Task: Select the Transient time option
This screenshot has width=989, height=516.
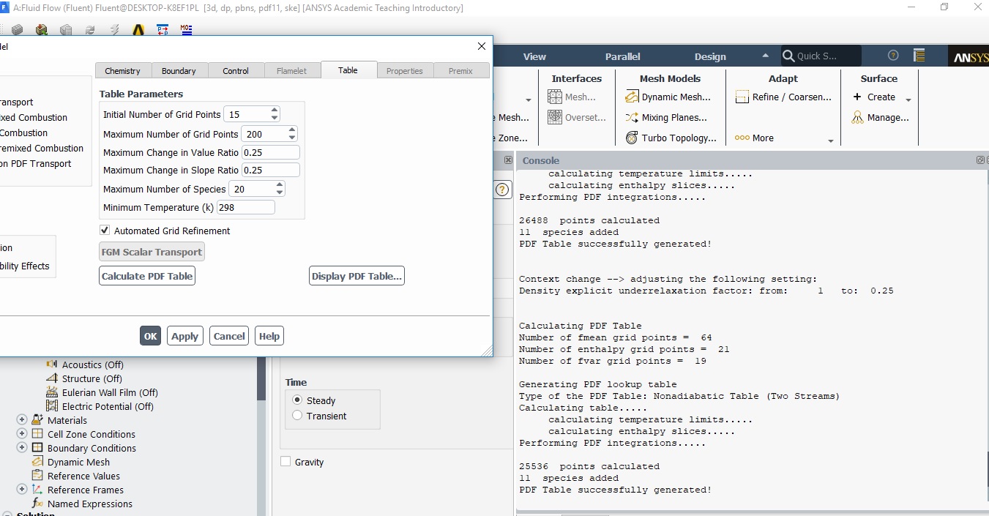Action: tap(296, 416)
